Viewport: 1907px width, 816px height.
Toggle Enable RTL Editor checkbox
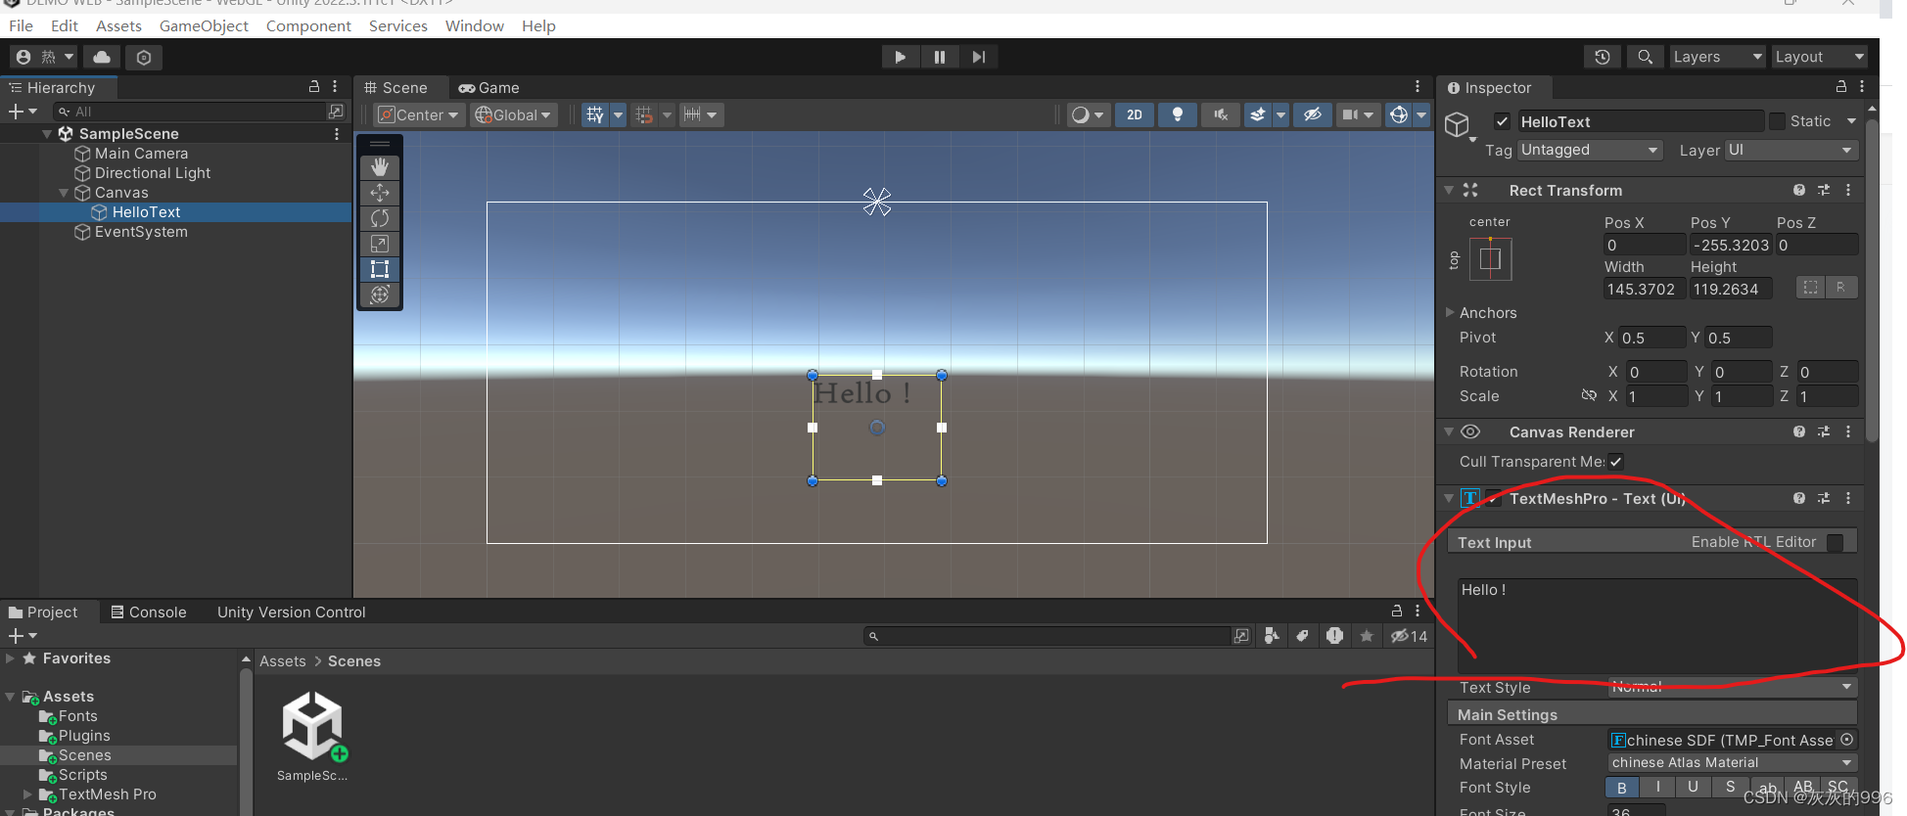1835,542
